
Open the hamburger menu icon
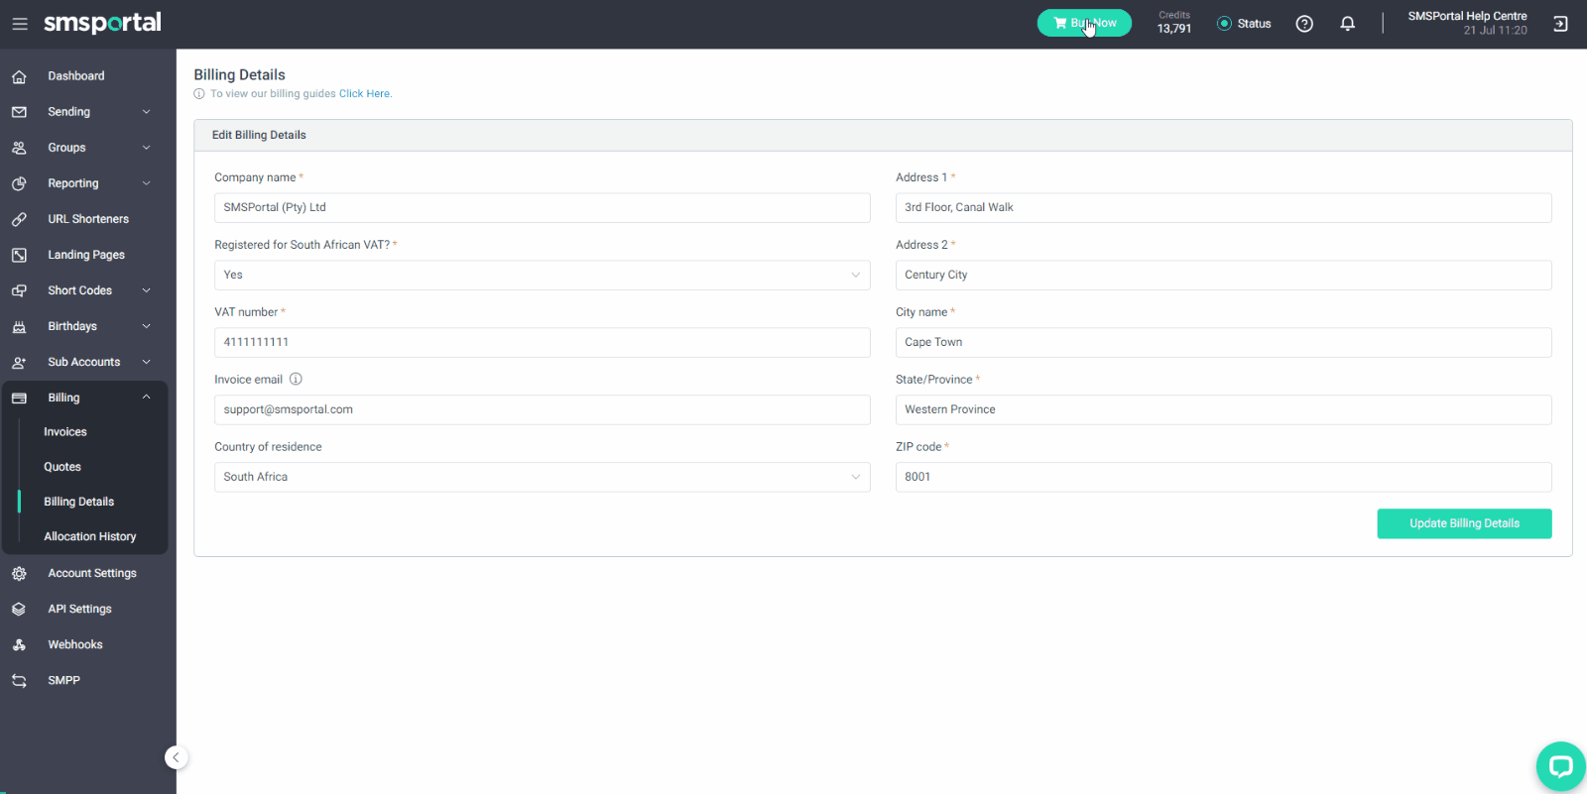(x=20, y=24)
